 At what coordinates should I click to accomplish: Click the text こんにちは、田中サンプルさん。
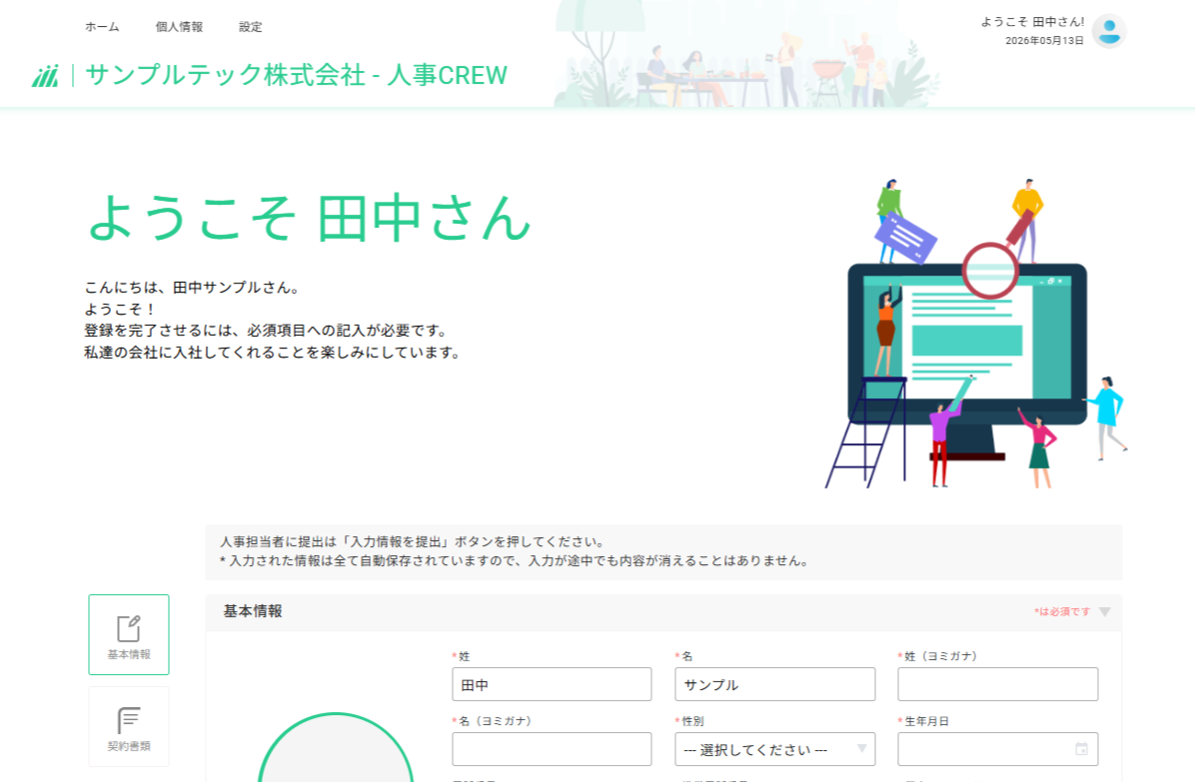pos(194,288)
